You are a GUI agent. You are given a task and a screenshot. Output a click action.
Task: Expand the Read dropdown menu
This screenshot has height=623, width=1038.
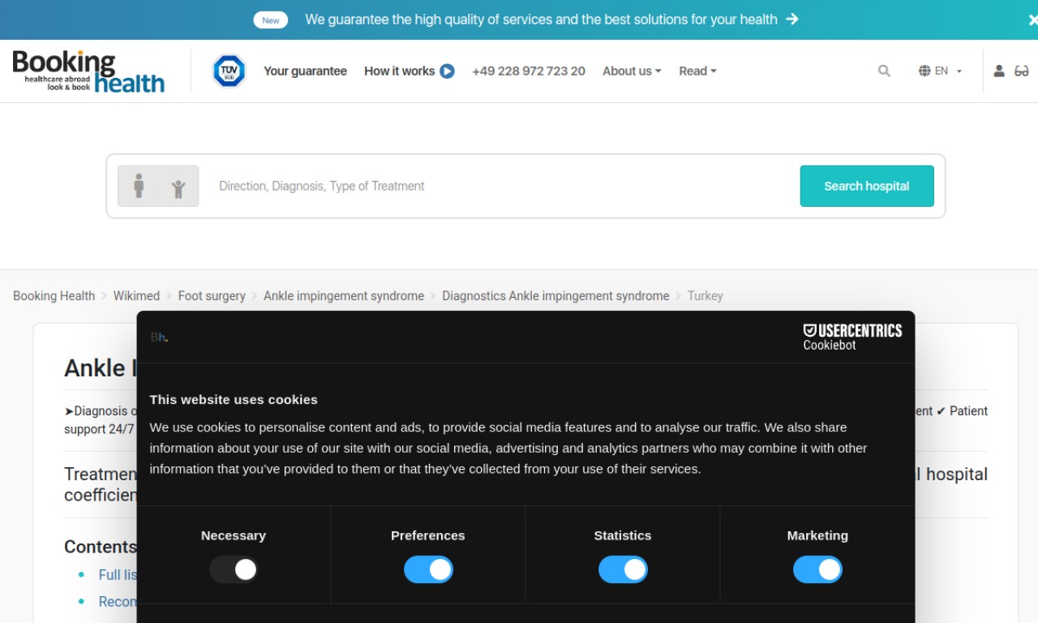697,71
